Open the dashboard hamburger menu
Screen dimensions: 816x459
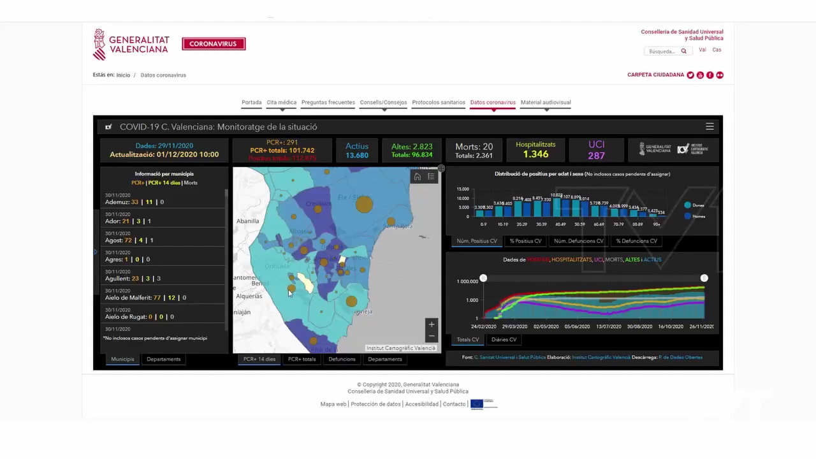click(710, 127)
